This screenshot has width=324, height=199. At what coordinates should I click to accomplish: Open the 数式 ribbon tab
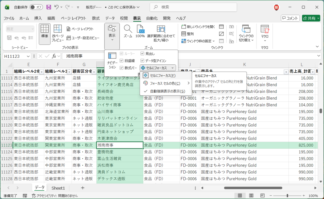96,18
